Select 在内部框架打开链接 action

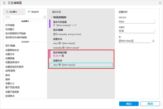[x=16, y=33]
